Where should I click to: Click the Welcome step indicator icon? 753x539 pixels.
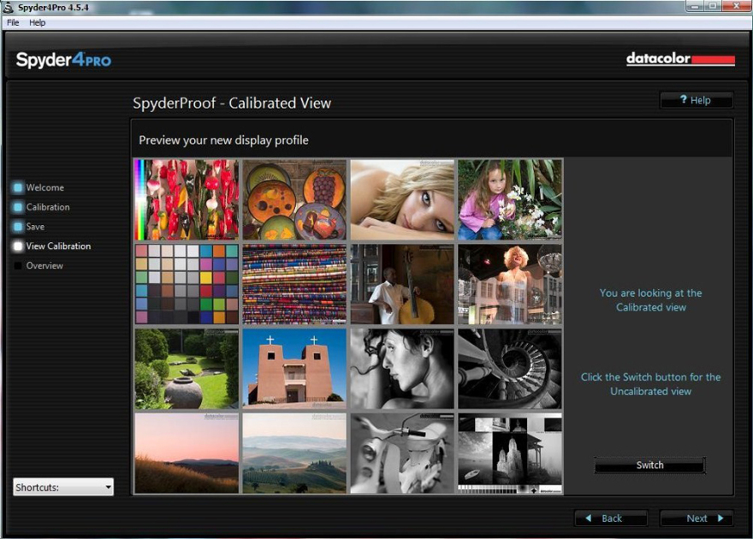[18, 187]
